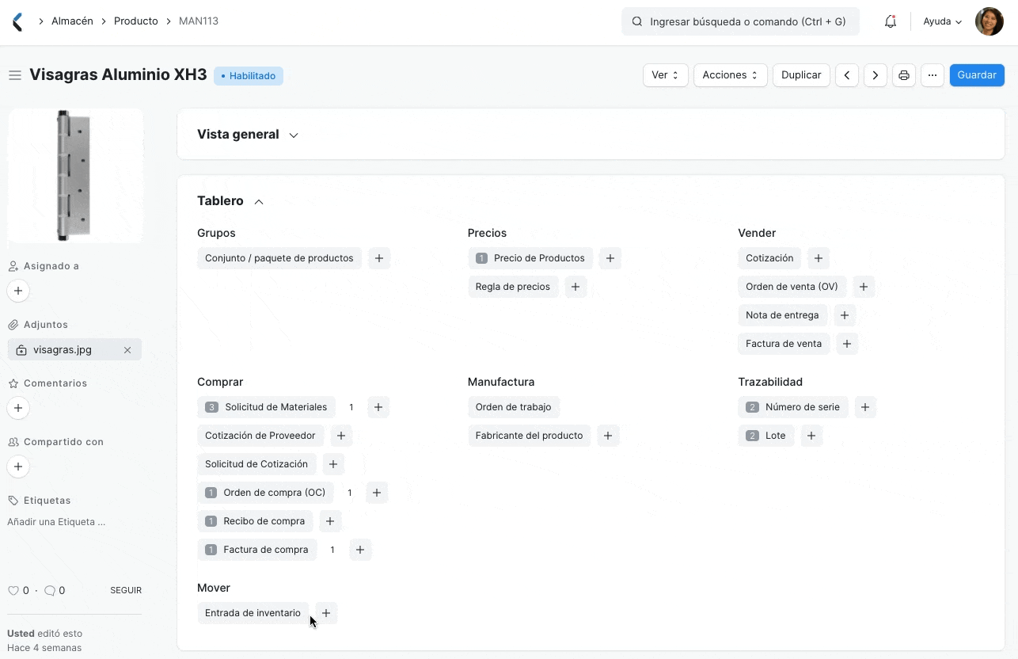Screen dimensions: 1018x659
Task: Add new Precio de Productos
Action: coord(610,258)
